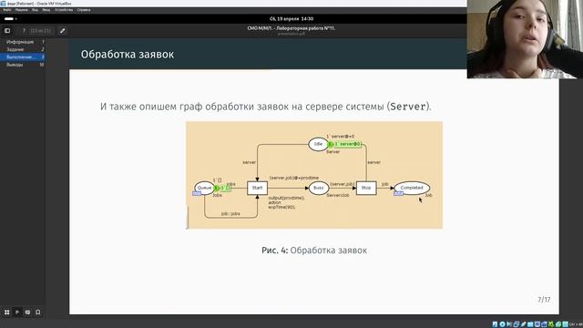This screenshot has height=328, width=583.
Task: Click the pencil annotate icon
Action: click(63, 30)
